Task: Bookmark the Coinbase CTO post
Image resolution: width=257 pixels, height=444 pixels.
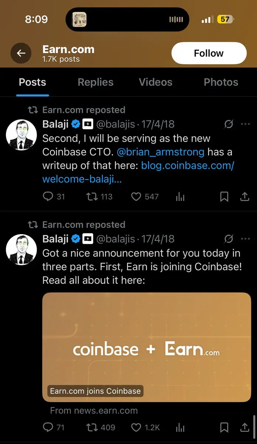Action: coord(224,197)
